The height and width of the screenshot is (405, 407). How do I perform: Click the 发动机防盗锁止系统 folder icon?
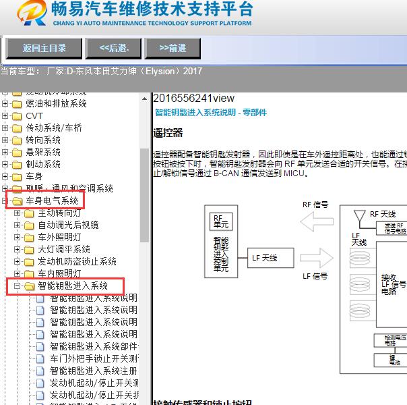29,262
